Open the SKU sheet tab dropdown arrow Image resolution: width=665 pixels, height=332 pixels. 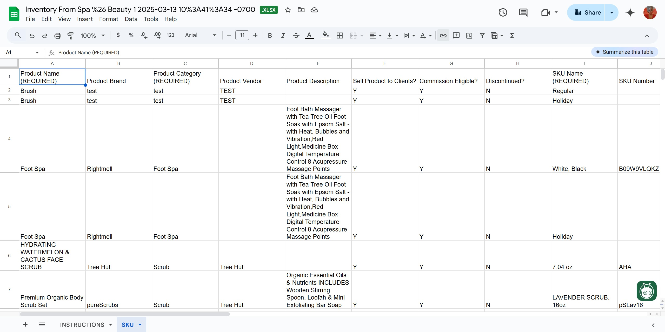tap(140, 324)
